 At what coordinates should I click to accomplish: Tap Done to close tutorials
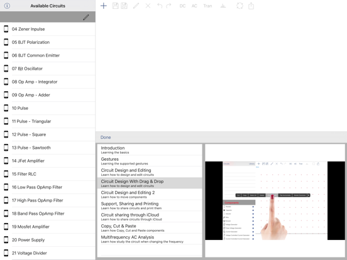106,138
